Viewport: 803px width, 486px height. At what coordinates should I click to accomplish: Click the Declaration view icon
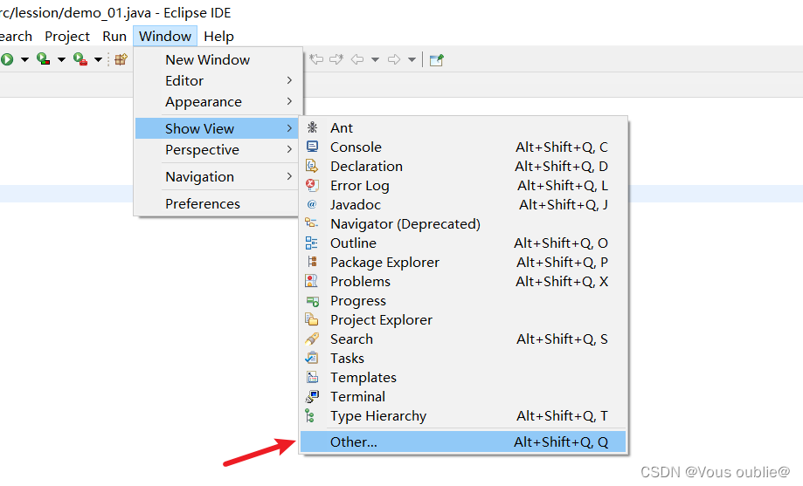312,166
